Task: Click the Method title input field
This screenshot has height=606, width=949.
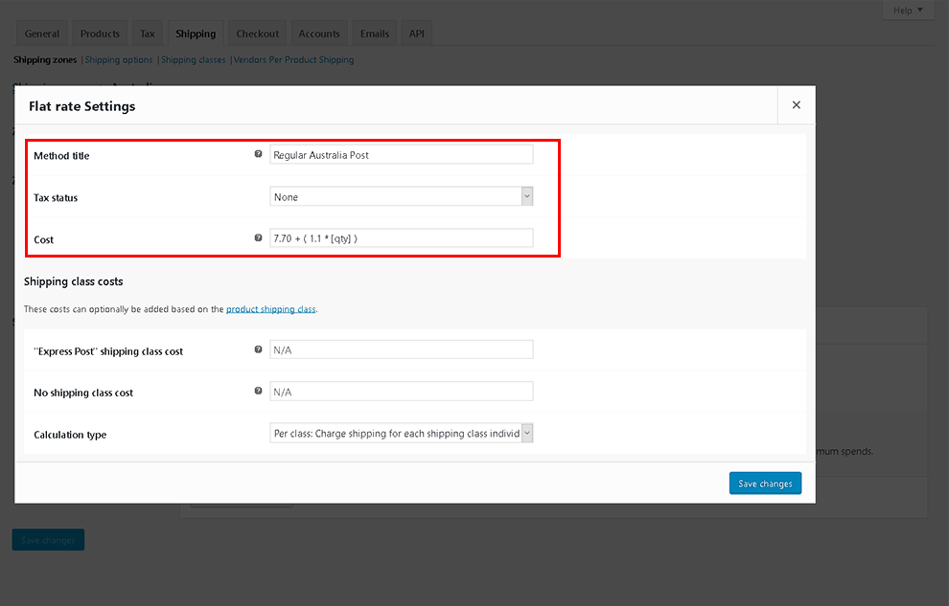Action: click(x=402, y=155)
